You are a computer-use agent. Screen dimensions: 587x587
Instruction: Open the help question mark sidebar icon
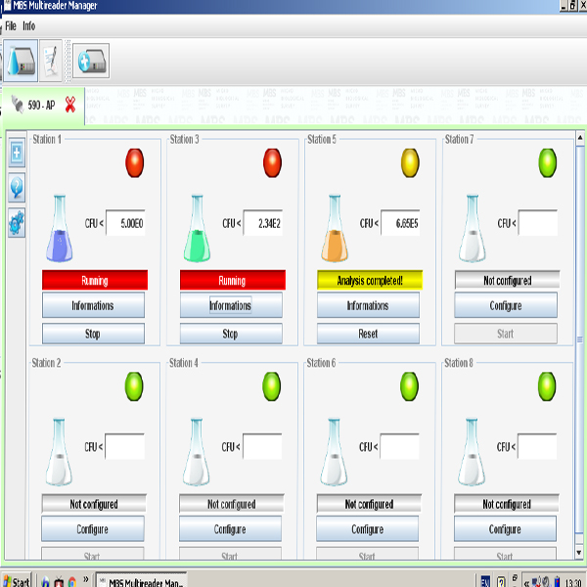point(17,188)
